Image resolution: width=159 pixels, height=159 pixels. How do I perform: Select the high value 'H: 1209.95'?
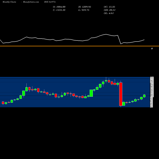(x=85, y=7)
